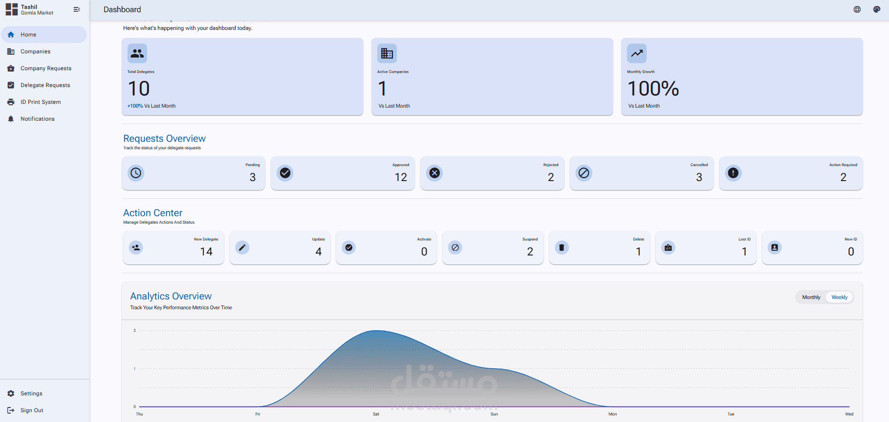The height and width of the screenshot is (422, 889).
Task: Click the Pending clock icon
Action: coord(136,173)
